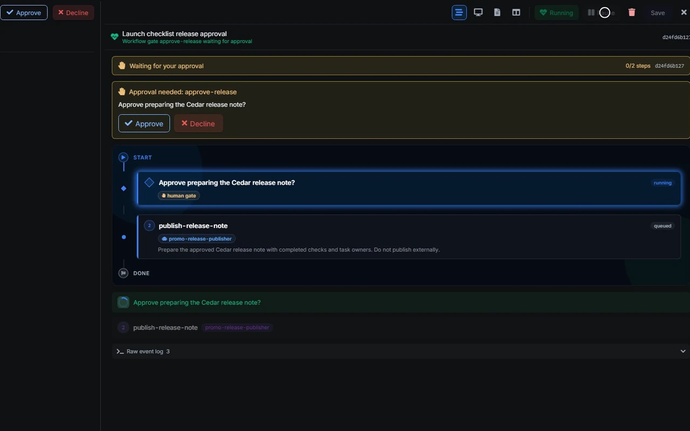Expand the Raw event log chevron
The width and height of the screenshot is (690, 431).
[x=683, y=351]
